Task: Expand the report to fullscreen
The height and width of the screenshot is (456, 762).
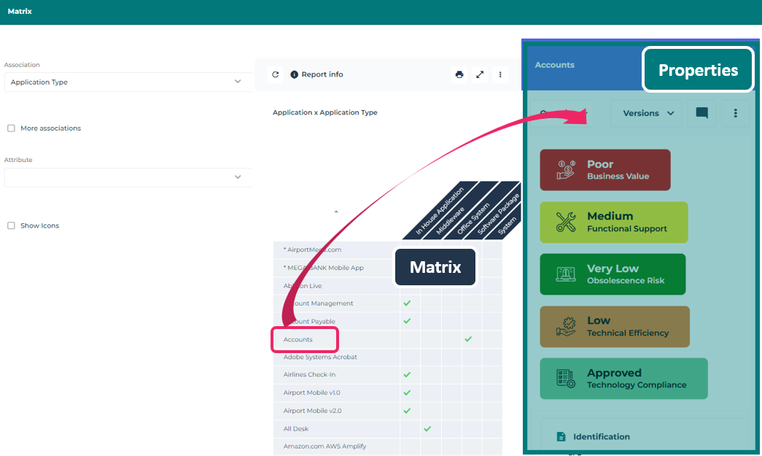Action: pos(480,74)
